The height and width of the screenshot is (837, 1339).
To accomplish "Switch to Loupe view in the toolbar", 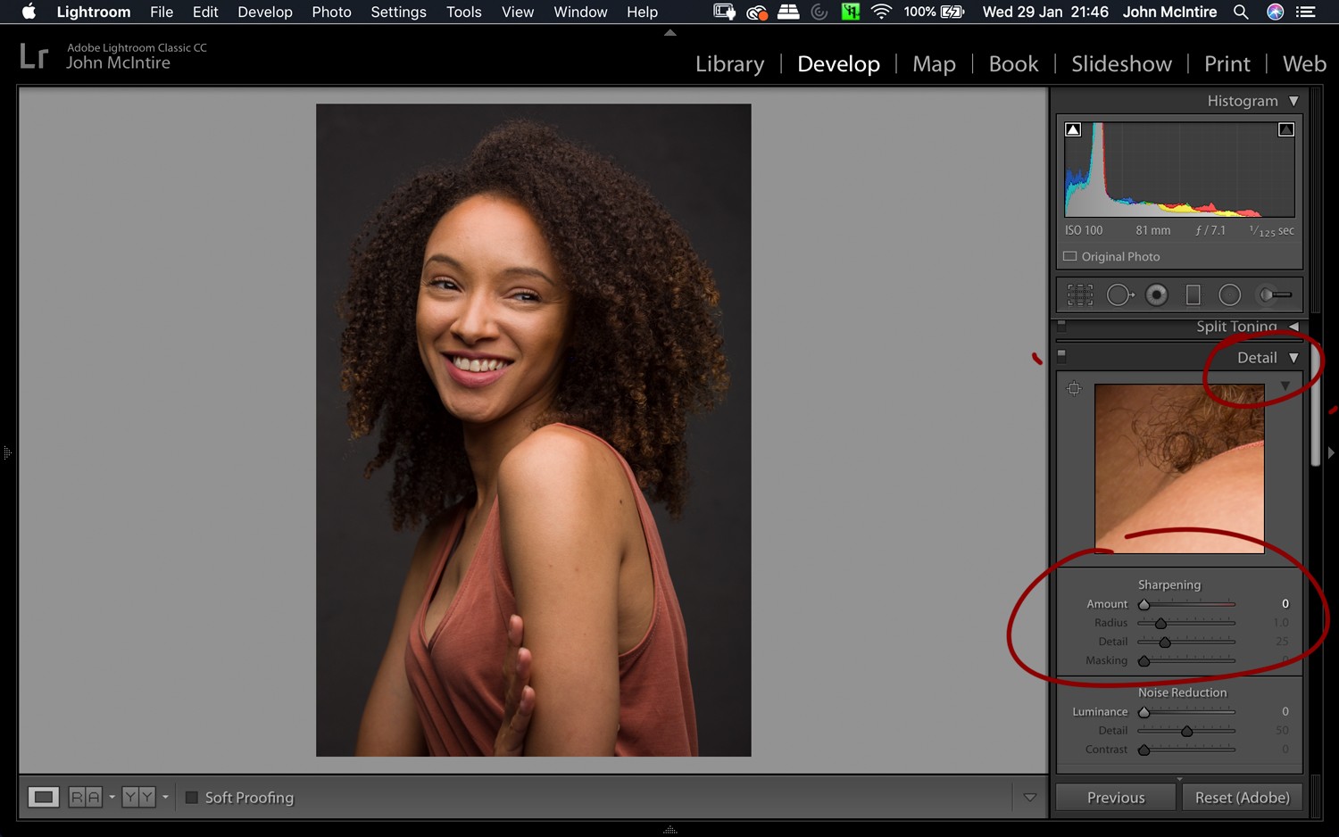I will pos(42,797).
